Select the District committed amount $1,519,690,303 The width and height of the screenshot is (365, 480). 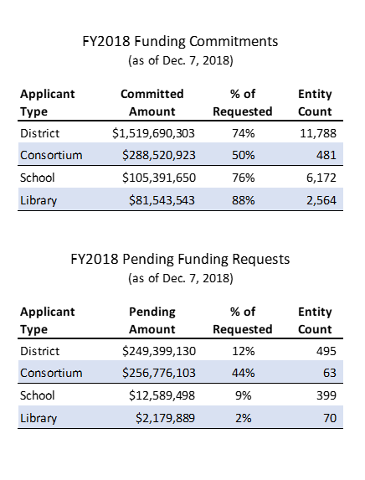153,133
